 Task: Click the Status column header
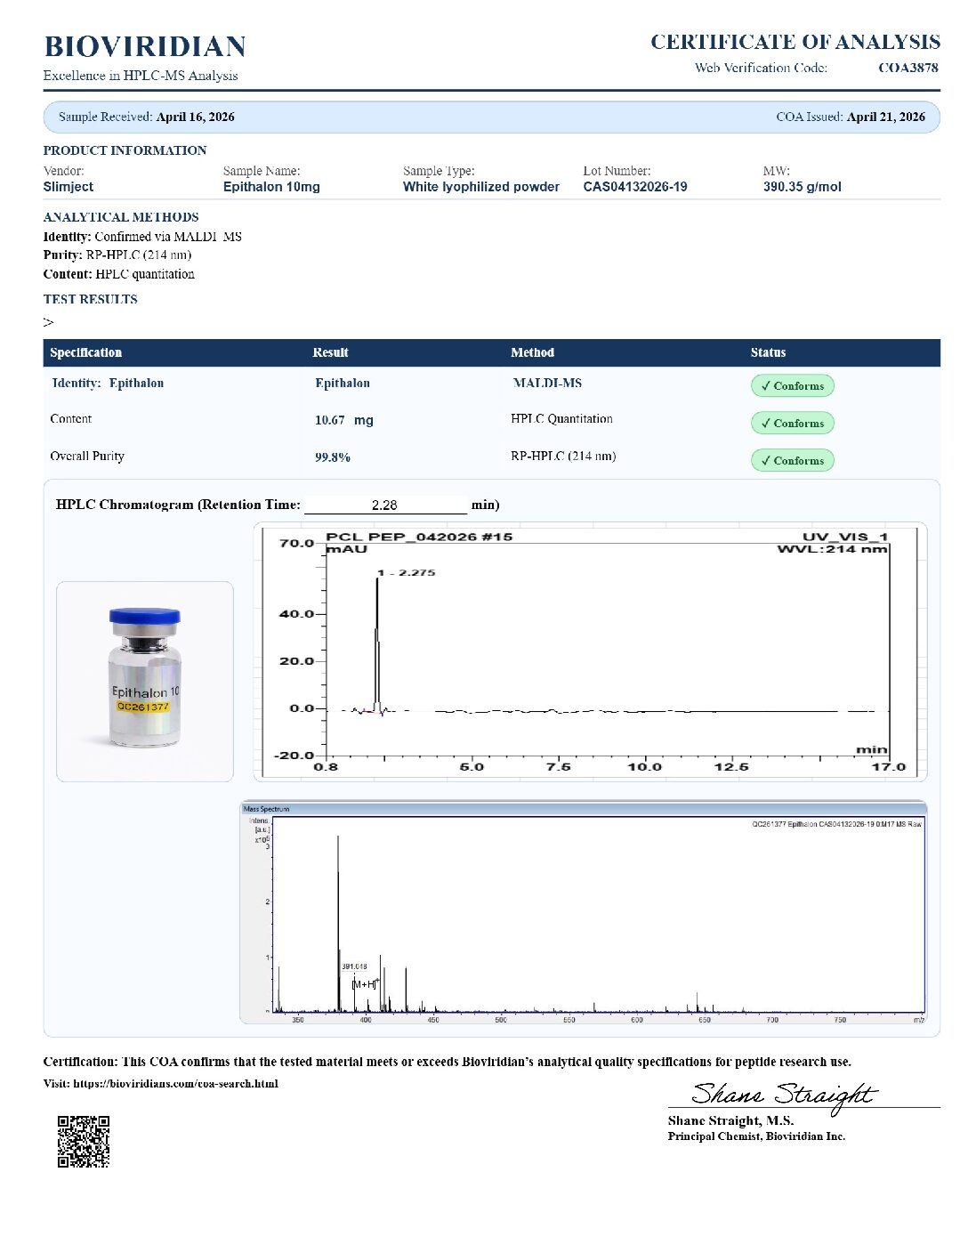(x=768, y=352)
